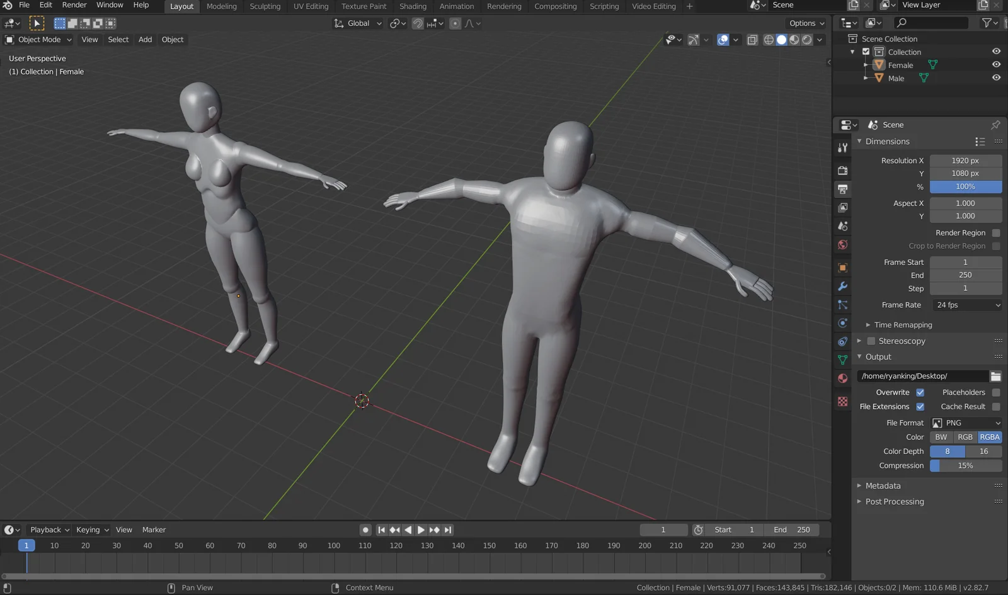Adjust the Compression percentage slider
The height and width of the screenshot is (595, 1008).
[x=966, y=465]
